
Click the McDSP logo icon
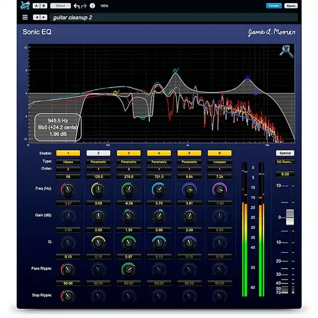[25, 5]
